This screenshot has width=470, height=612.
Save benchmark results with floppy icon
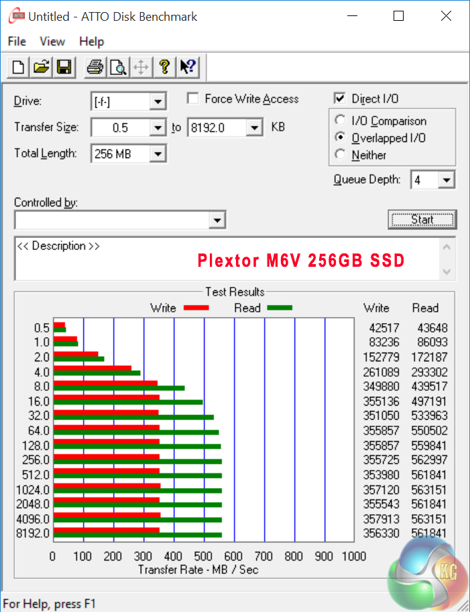(64, 67)
